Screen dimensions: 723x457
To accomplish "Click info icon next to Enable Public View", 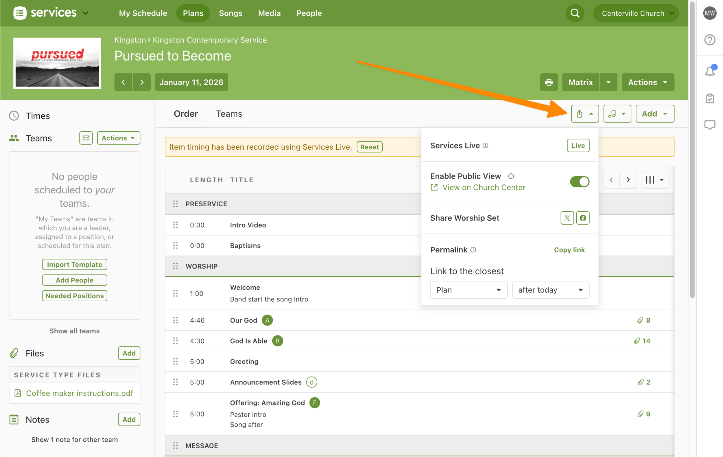I will [511, 176].
